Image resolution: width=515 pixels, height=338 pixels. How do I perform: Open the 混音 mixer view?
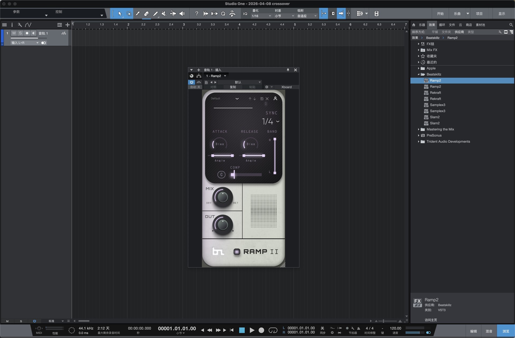tap(489, 331)
